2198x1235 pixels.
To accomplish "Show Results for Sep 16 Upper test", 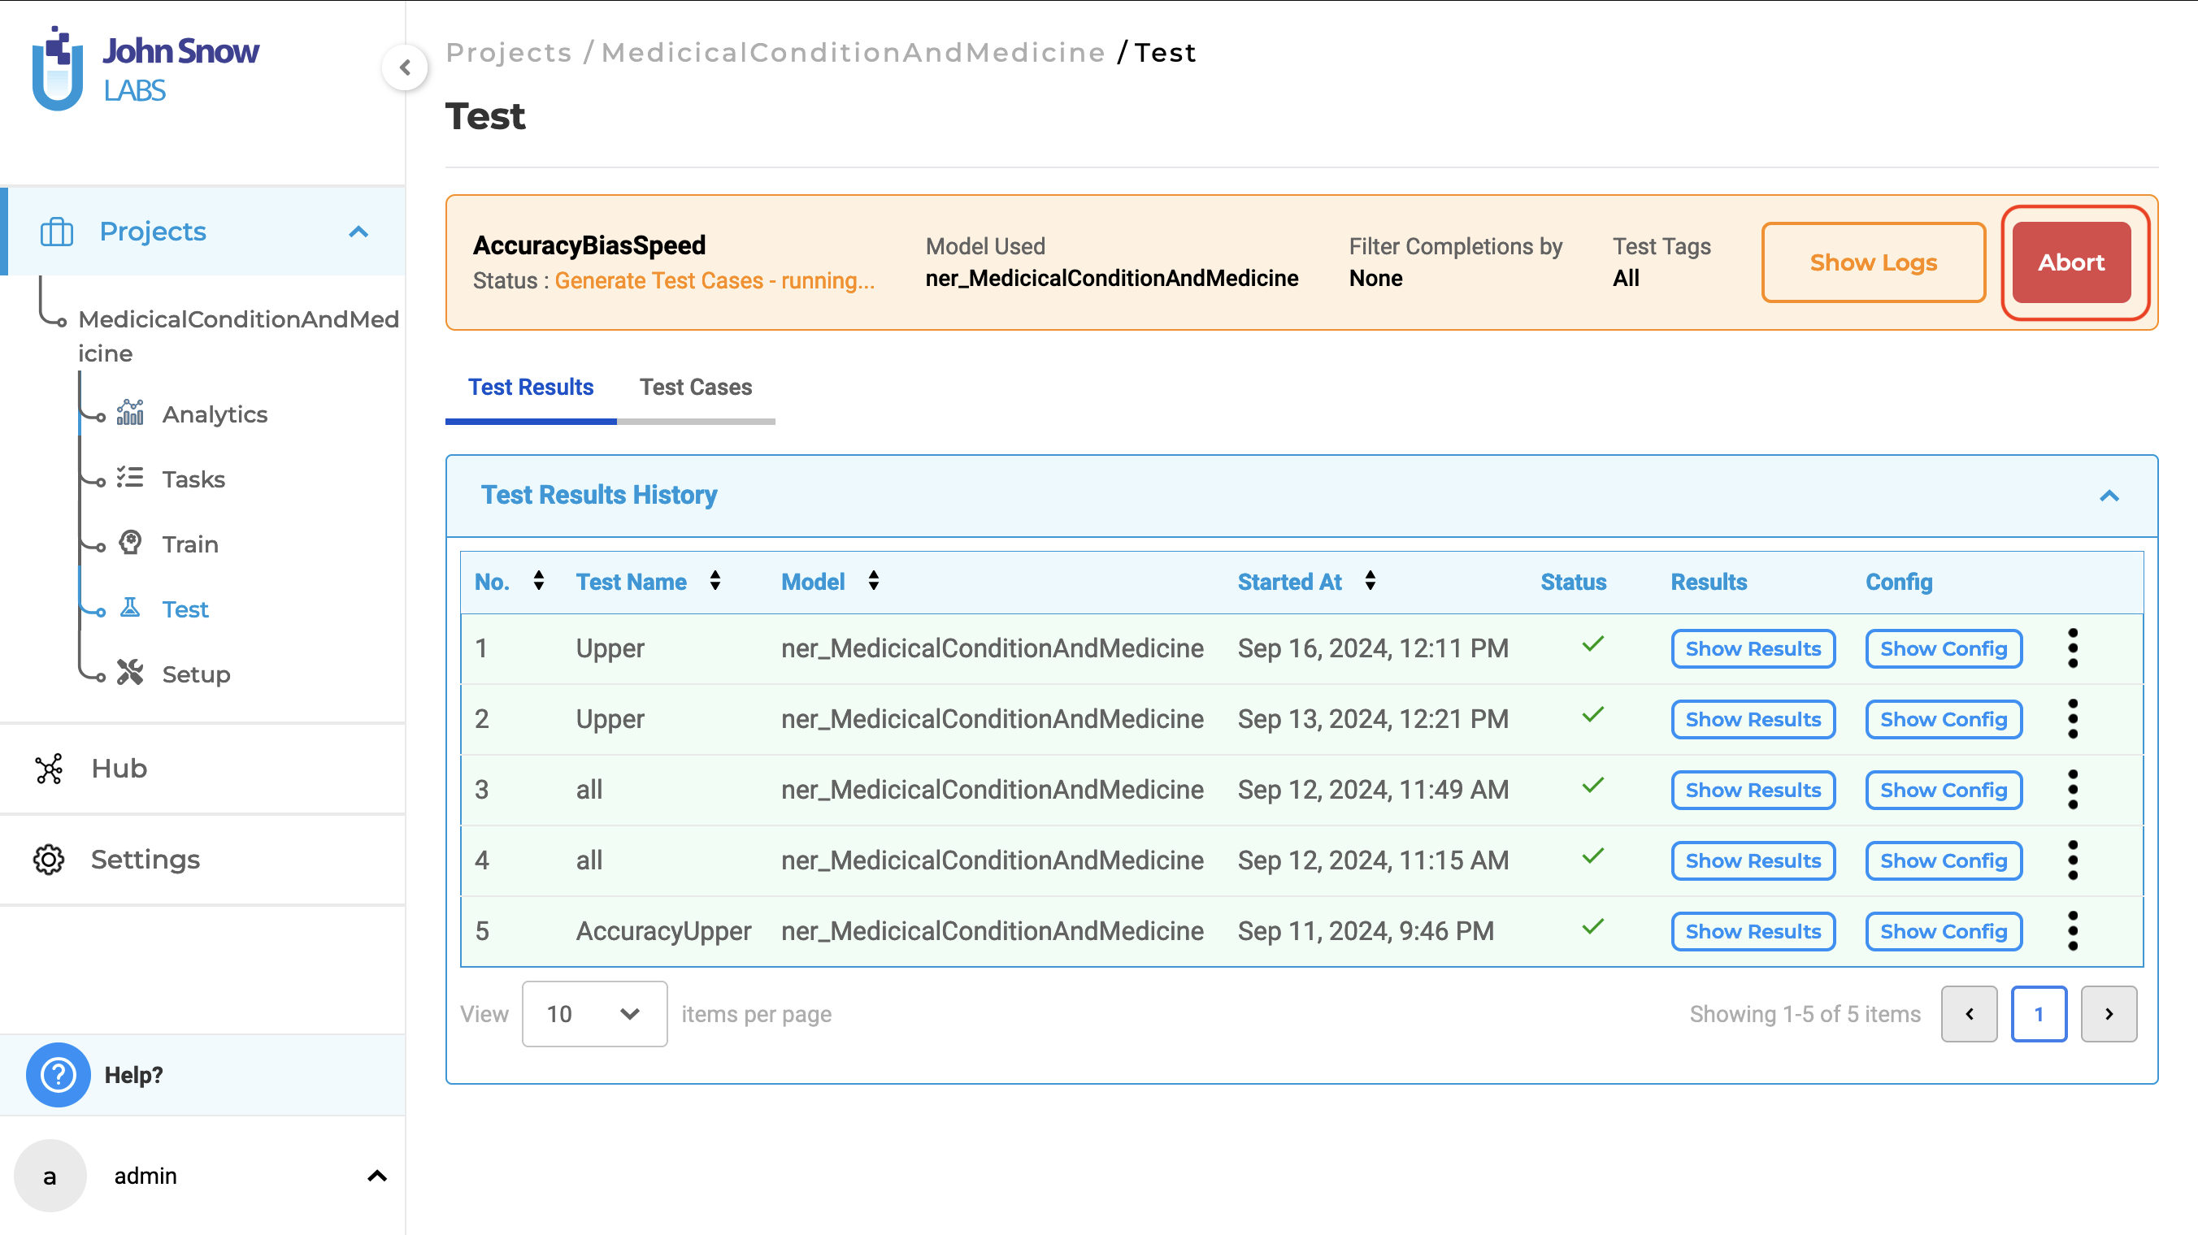I will pos(1753,648).
